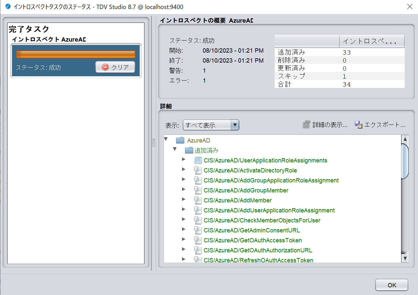The image size is (418, 295).
Task: Click the AddUserApplicationRoleAssignment procedure icon
Action: 198,210
